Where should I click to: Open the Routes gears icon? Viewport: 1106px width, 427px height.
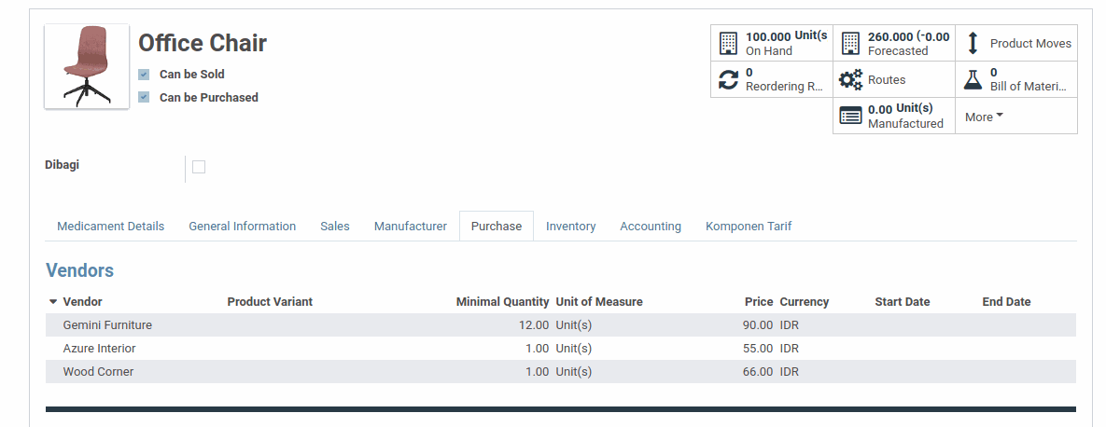pos(850,79)
